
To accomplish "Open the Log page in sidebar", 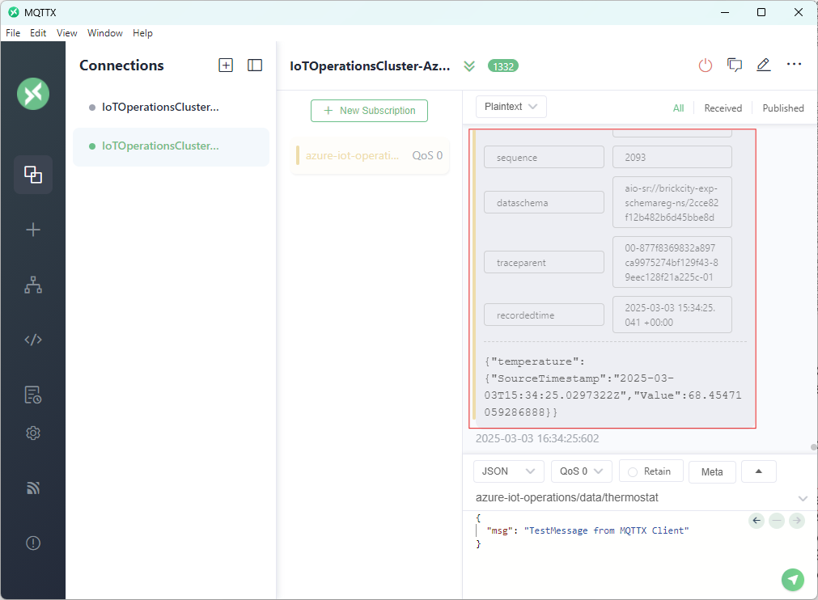I will point(33,395).
